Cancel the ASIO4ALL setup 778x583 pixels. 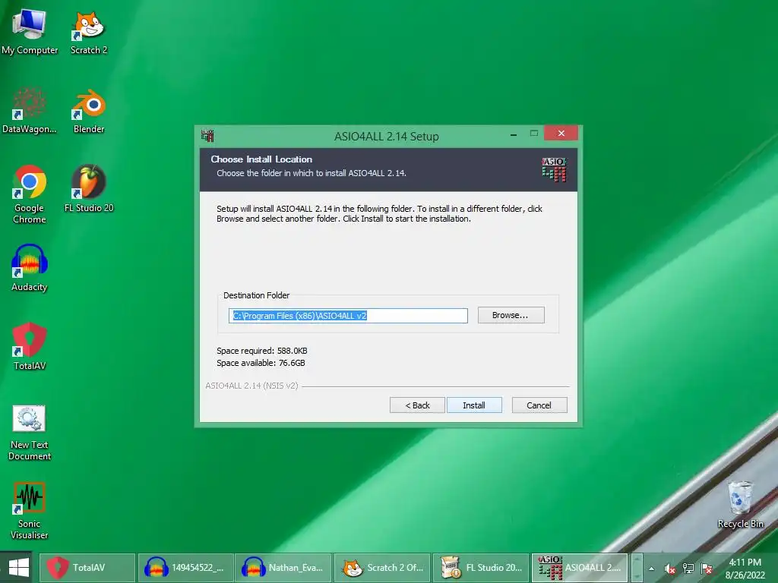pyautogui.click(x=539, y=405)
